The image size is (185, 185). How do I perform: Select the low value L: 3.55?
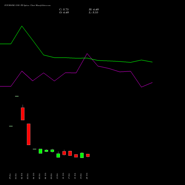point(94,13)
